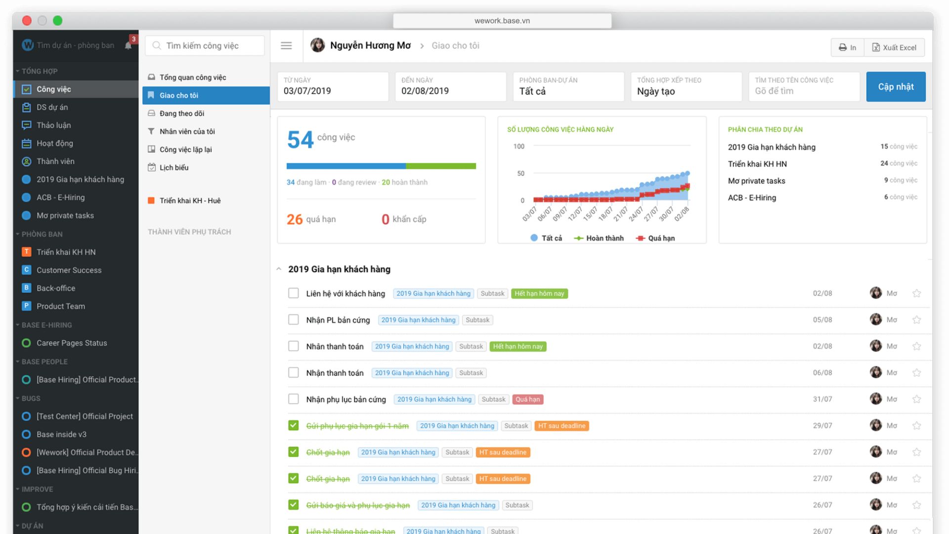Click the notification bell icon
Image resolution: width=949 pixels, height=534 pixels.
128,45
